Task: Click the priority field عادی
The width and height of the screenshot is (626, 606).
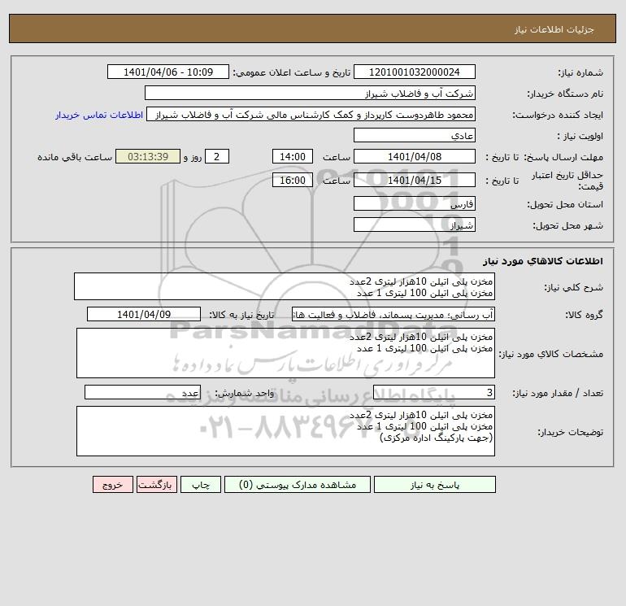Action: (x=415, y=135)
